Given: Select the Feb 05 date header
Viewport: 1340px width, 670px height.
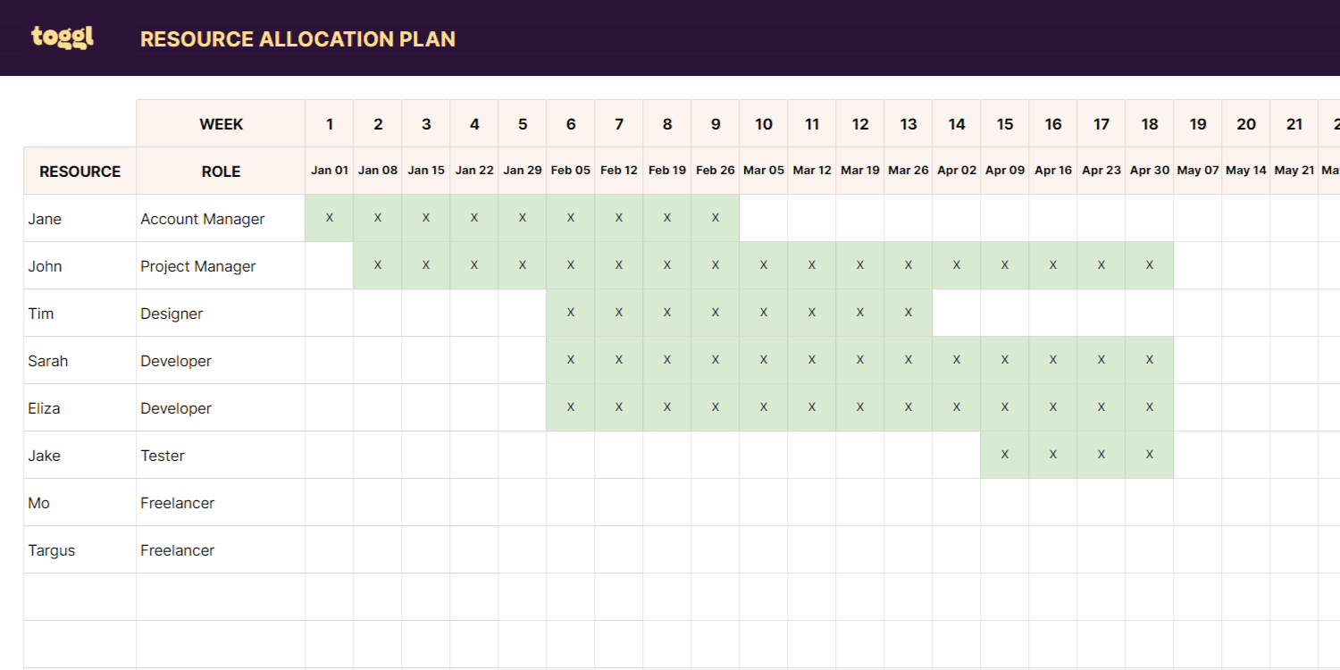Looking at the screenshot, I should point(571,171).
